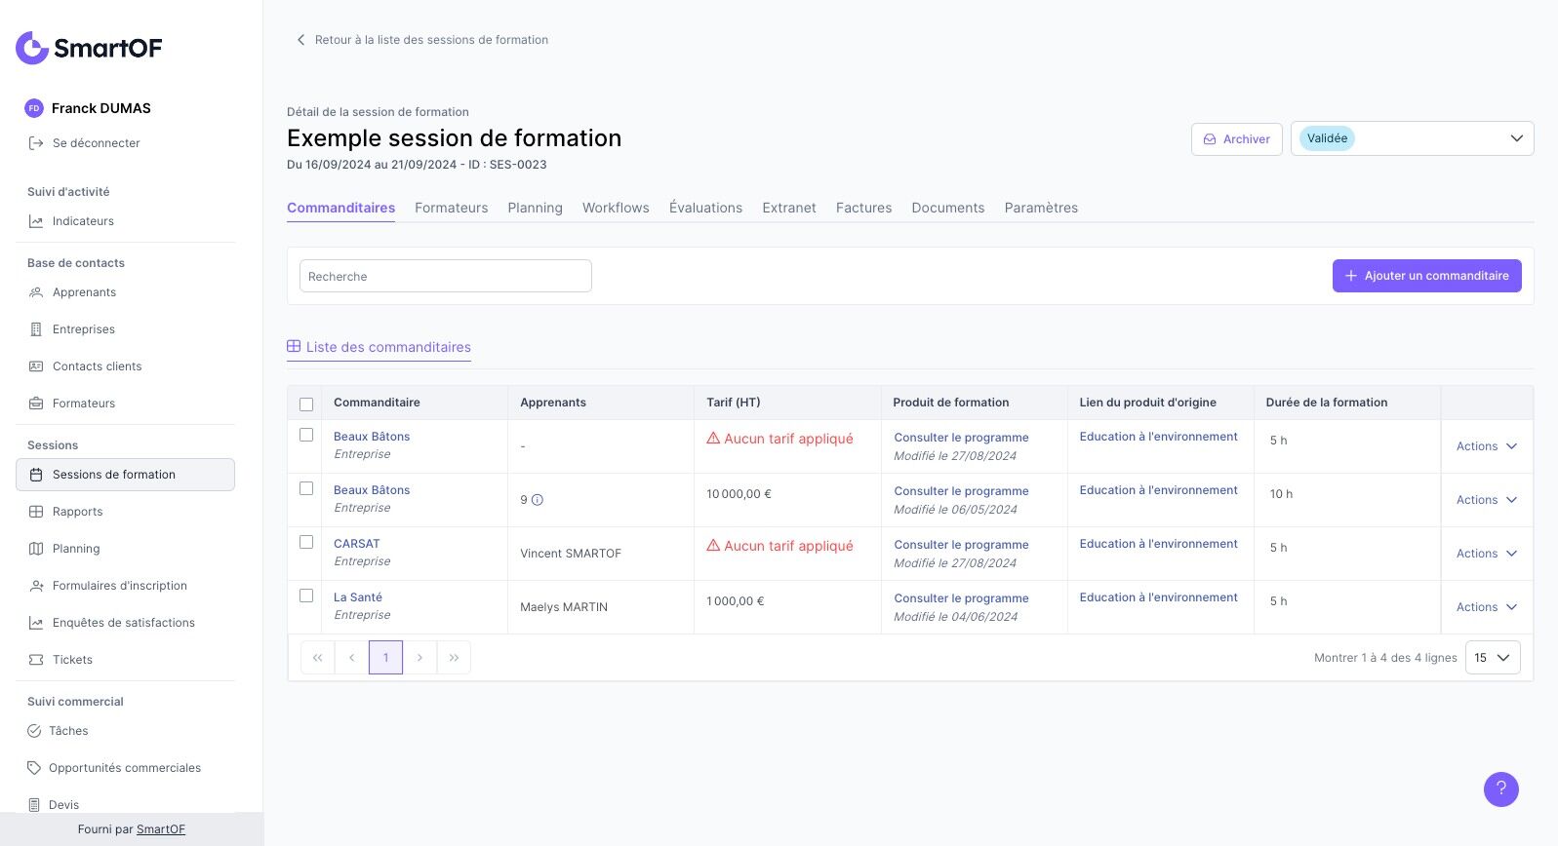Open the rows-per-page dropdown showing 15
The image size is (1558, 846).
[x=1492, y=658]
